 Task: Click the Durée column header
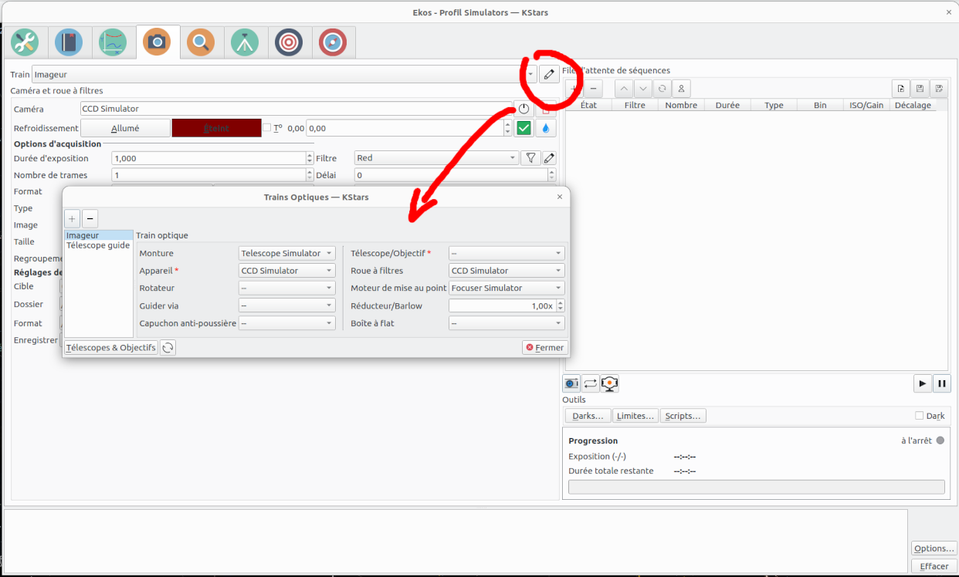pos(727,105)
